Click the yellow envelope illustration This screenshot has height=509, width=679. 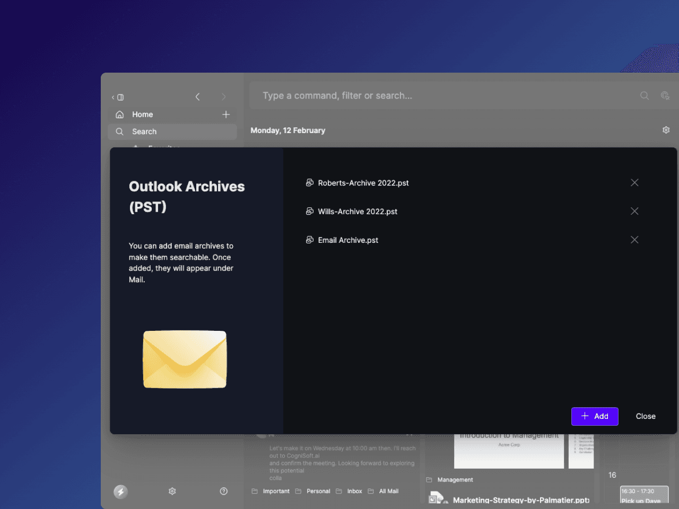click(185, 359)
